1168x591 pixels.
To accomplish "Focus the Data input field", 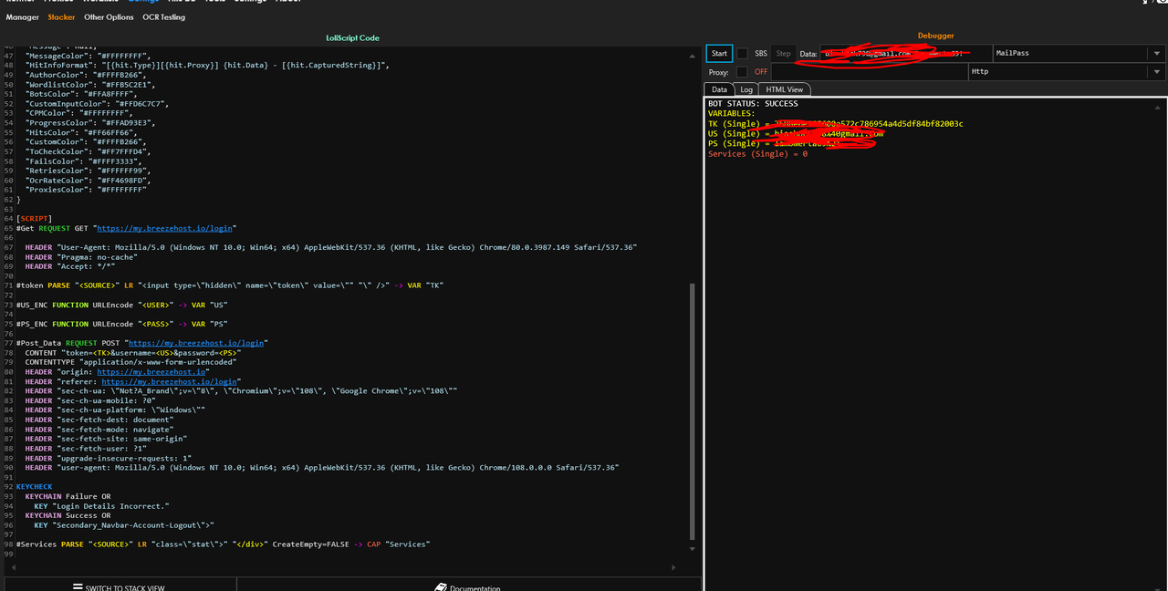I will point(906,53).
